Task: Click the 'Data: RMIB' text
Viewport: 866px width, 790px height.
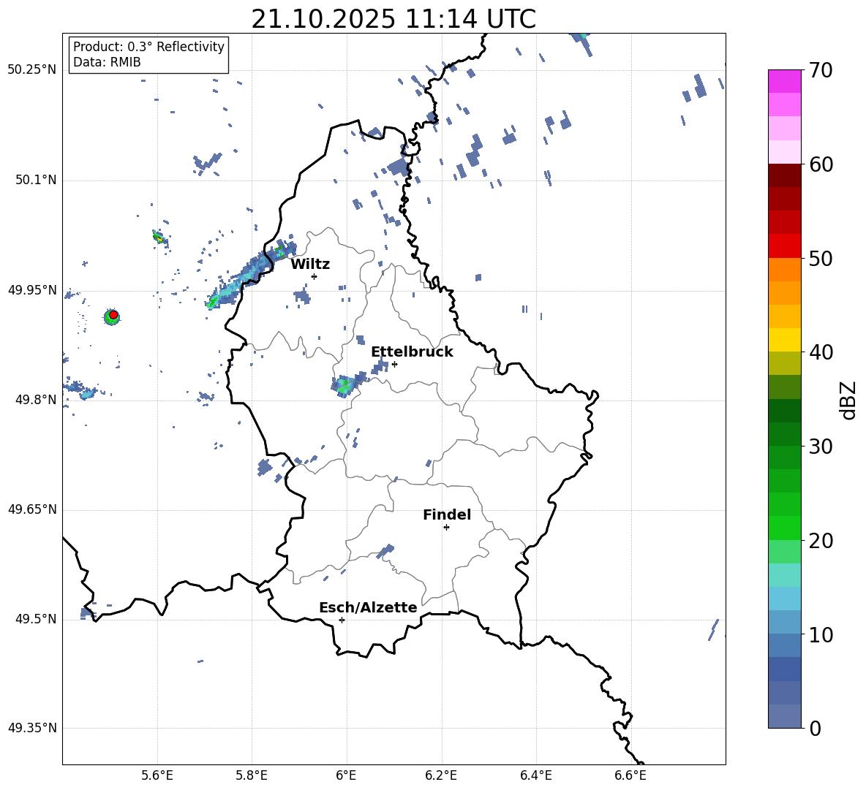Action: tap(107, 62)
